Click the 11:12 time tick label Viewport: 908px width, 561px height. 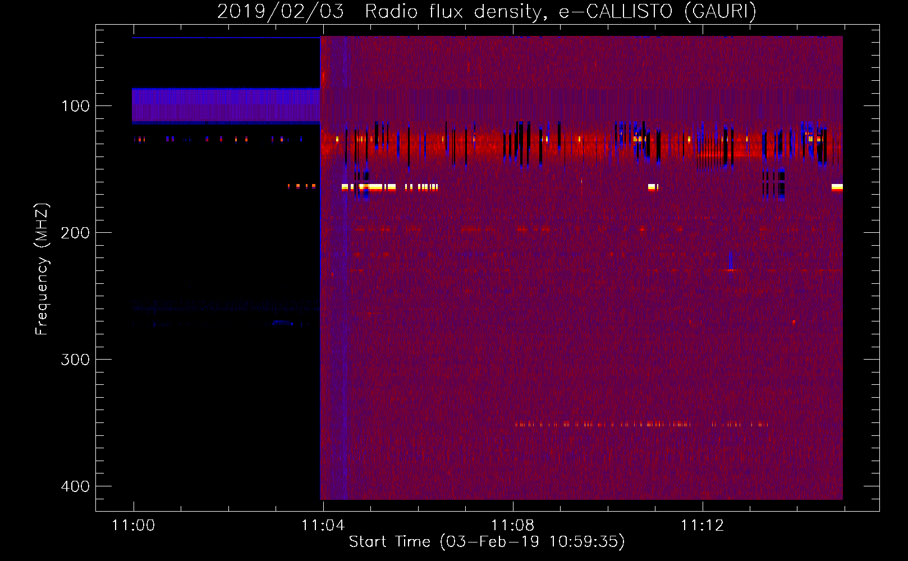point(702,526)
